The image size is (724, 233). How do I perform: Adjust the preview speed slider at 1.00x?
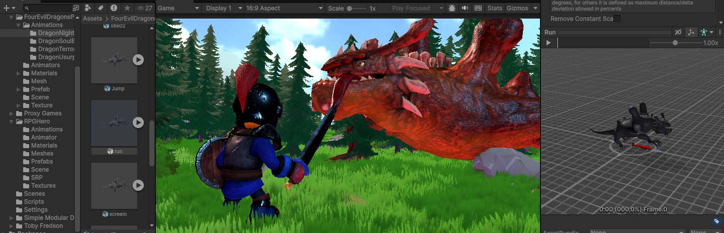click(x=675, y=43)
